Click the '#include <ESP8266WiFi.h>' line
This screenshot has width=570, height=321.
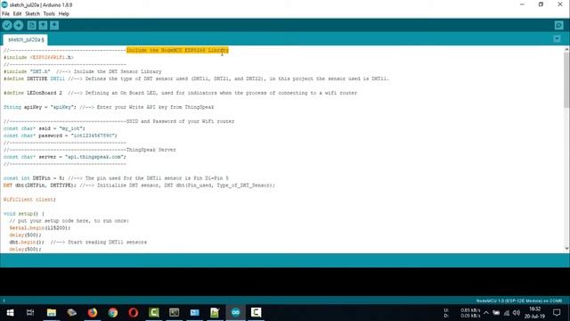pos(38,57)
